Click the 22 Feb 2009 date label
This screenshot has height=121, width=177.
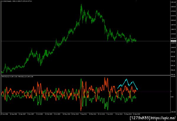(x=49, y=114)
